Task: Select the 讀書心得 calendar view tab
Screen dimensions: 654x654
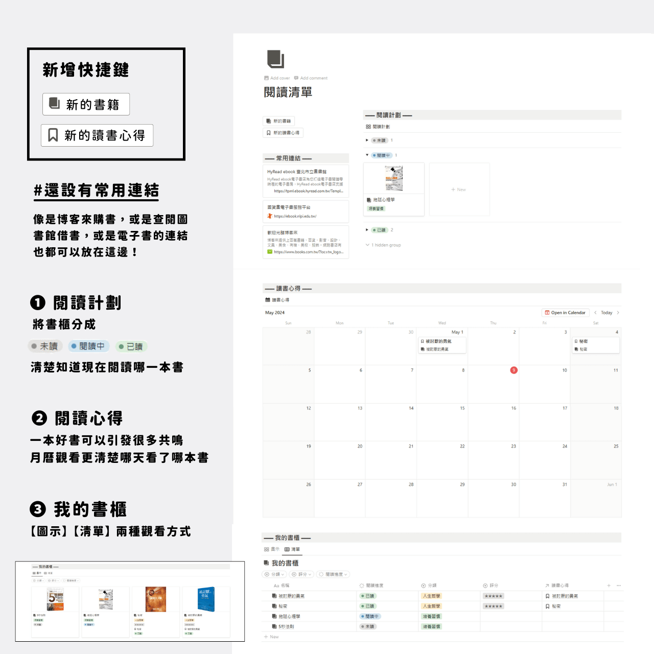Action: 277,300
